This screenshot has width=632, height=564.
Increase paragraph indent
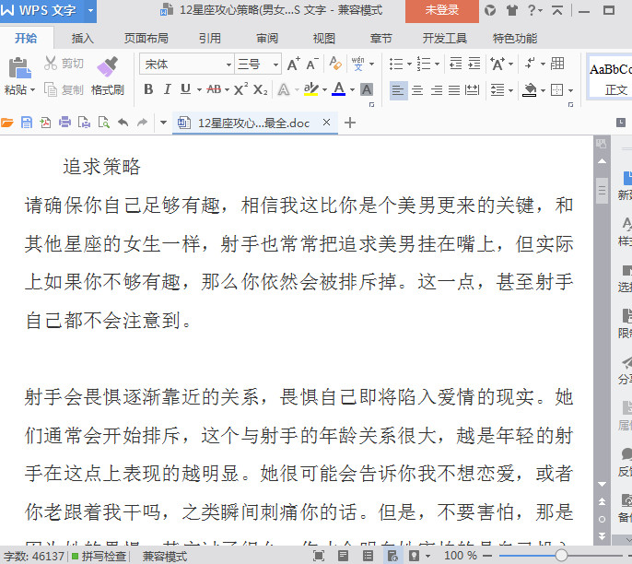(474, 64)
